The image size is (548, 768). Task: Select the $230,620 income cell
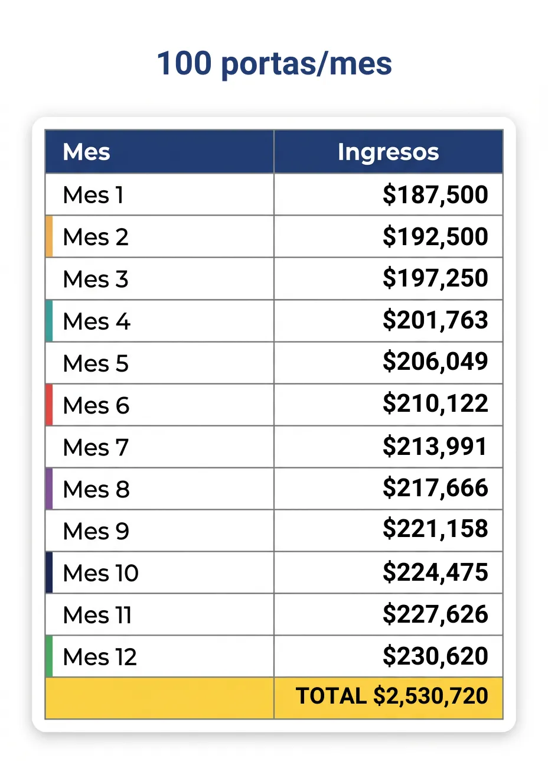(x=389, y=656)
